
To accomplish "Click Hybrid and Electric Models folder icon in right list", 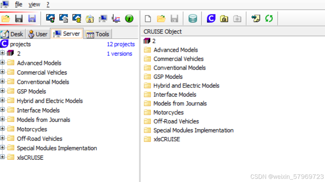I will (x=147, y=85).
